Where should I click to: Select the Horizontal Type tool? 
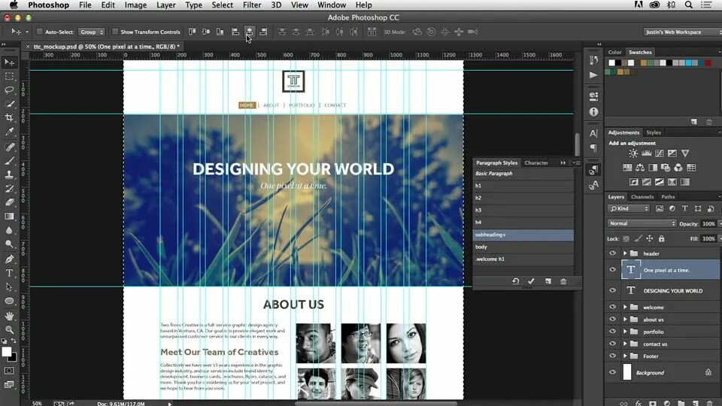pos(9,273)
